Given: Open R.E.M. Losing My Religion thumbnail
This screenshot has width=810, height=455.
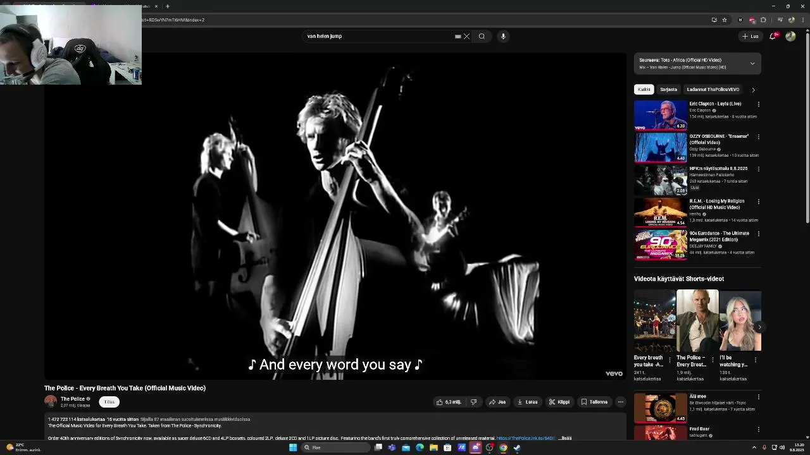Looking at the screenshot, I should 661,212.
